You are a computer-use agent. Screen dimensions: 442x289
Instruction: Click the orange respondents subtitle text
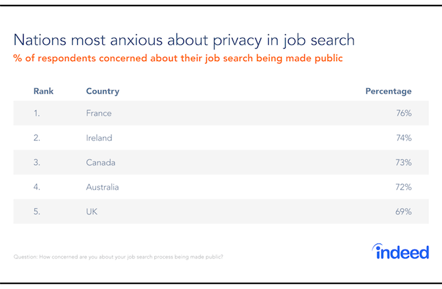[178, 59]
